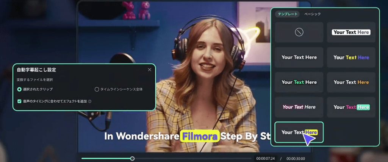Pick the white box highlight text template

351,32
